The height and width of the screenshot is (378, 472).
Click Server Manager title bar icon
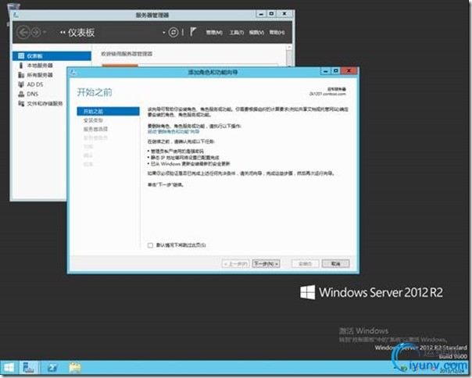(16, 14)
